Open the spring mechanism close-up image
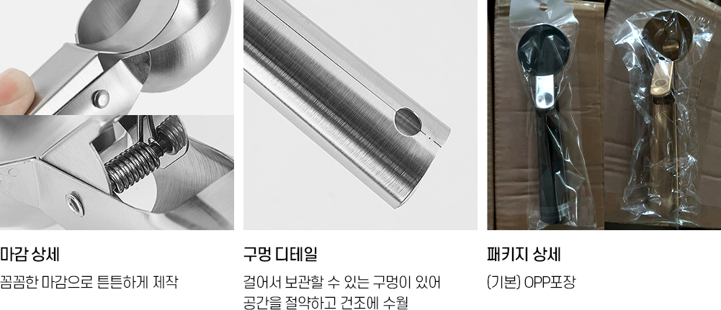 pos(117,172)
